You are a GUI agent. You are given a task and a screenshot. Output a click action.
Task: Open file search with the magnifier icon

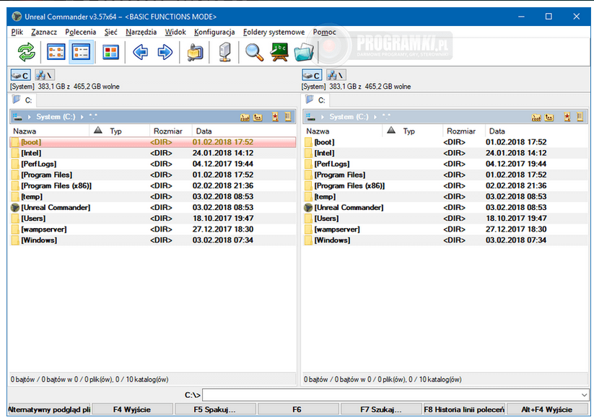click(254, 52)
